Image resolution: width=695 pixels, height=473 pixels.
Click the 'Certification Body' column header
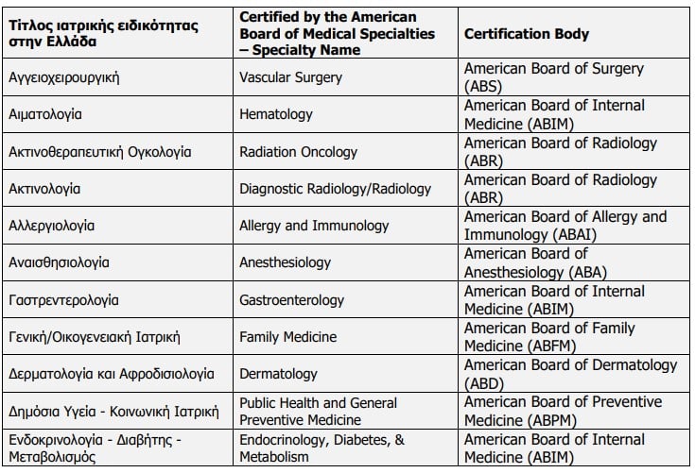point(526,34)
